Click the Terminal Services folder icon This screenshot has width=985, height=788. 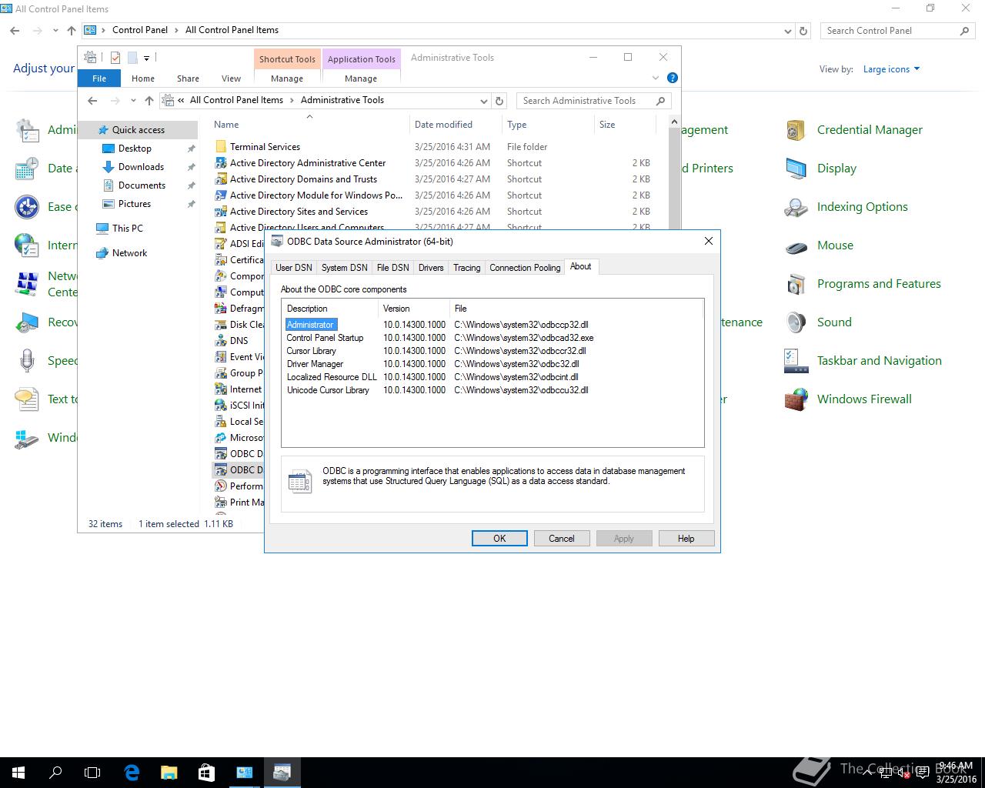pyautogui.click(x=221, y=146)
